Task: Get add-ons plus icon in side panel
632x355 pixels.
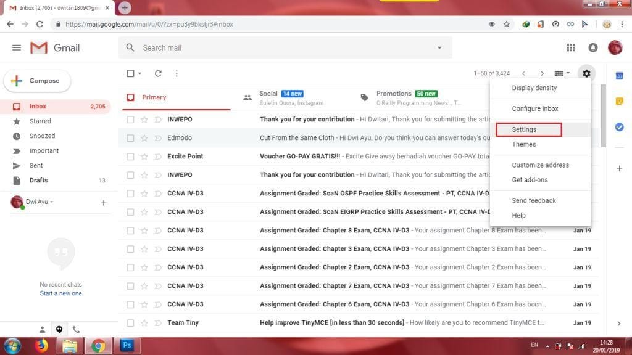Action: tap(620, 168)
